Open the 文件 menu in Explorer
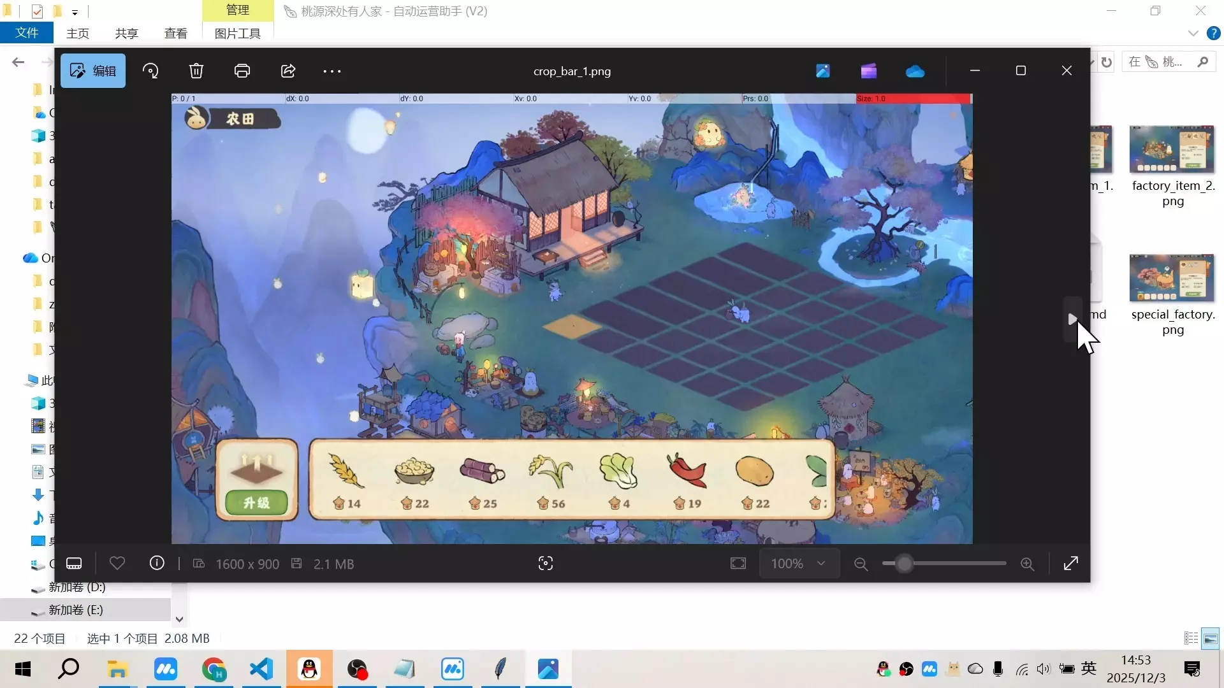The image size is (1224, 688). 27,32
